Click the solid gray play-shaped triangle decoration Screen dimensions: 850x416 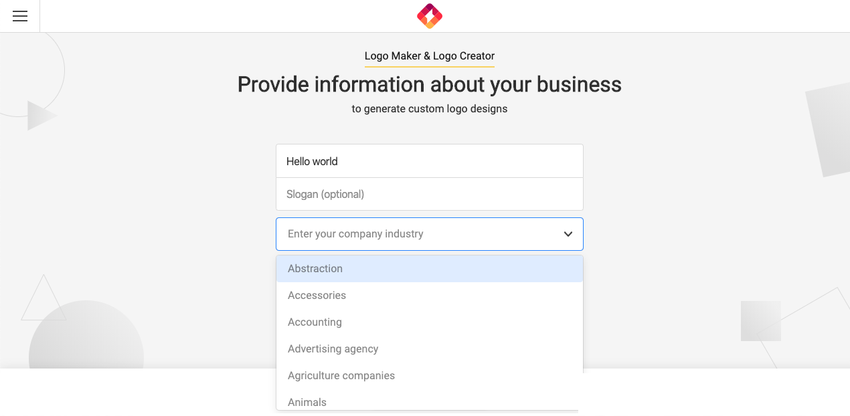pyautogui.click(x=41, y=116)
